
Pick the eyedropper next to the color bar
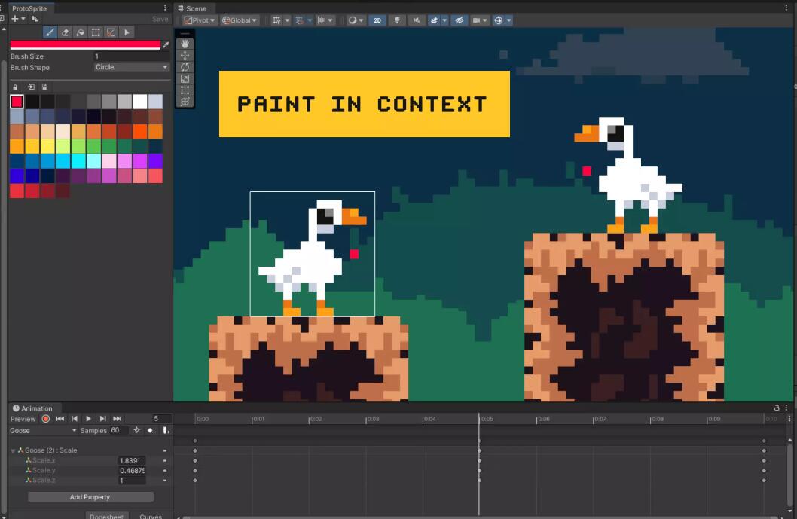[x=166, y=45]
